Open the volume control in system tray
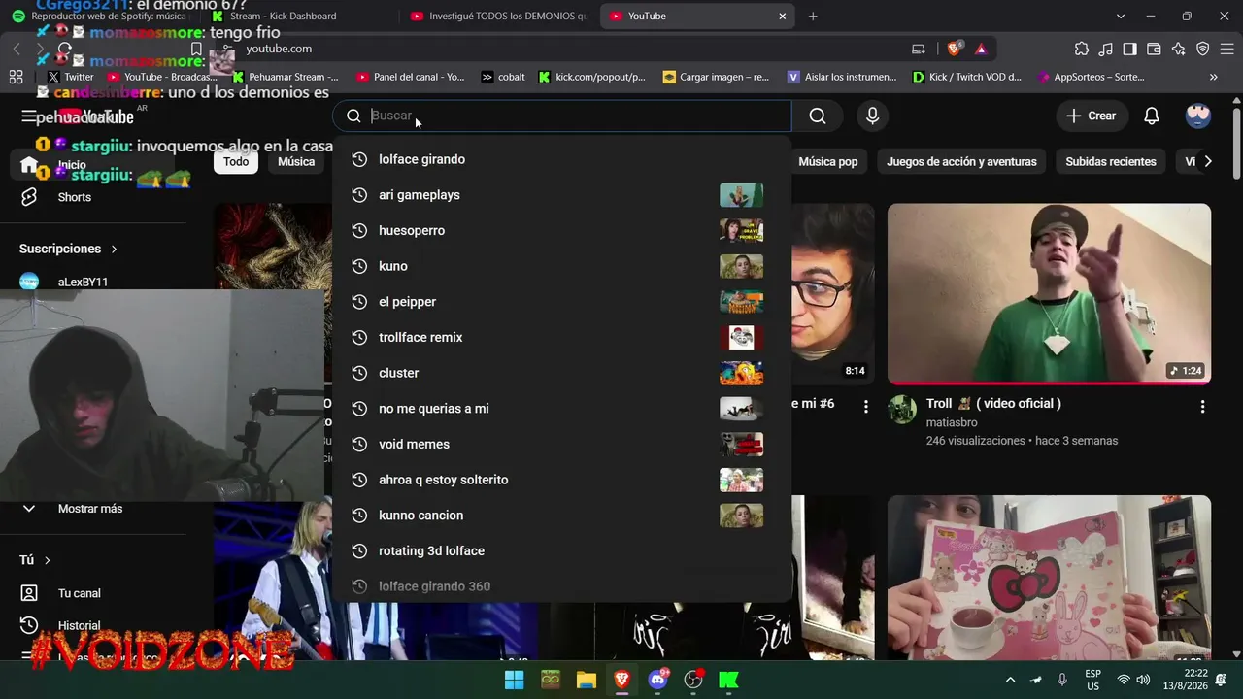This screenshot has height=699, width=1243. point(1144,680)
